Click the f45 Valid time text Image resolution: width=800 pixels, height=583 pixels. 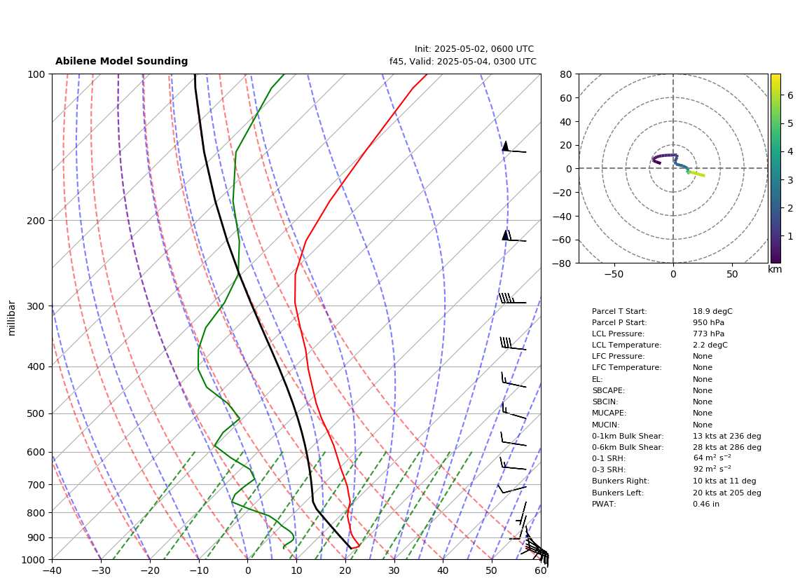463,61
